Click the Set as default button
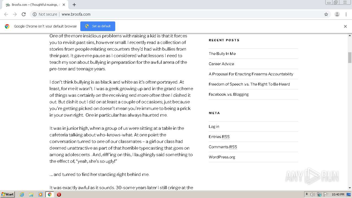Viewport: 352px width, 198px height. (x=98, y=26)
